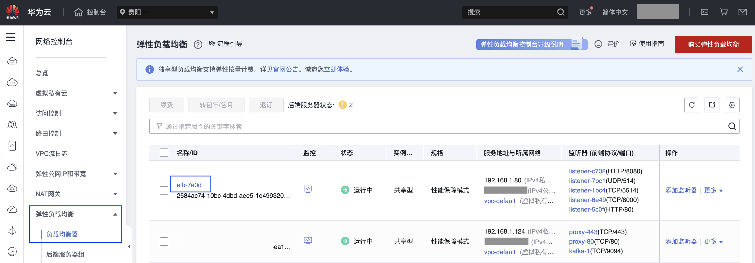Click the storage disk sidebar icon
Screen dimensions: 755x263
click(x=12, y=146)
